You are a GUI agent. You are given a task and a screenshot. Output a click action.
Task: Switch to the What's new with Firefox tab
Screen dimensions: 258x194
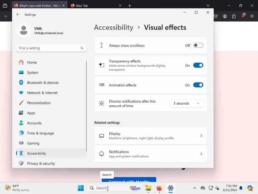(x=40, y=6)
